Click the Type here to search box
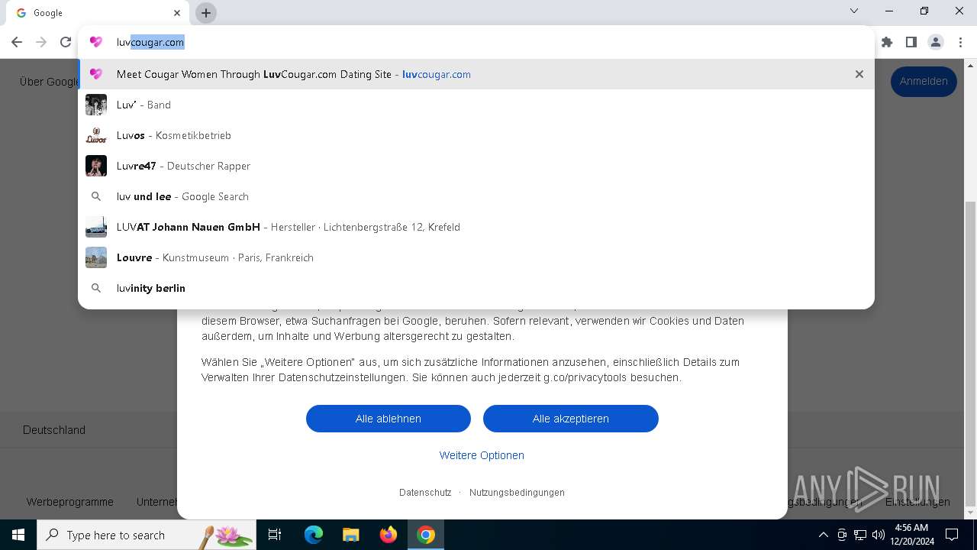The height and width of the screenshot is (550, 977). coord(147,535)
